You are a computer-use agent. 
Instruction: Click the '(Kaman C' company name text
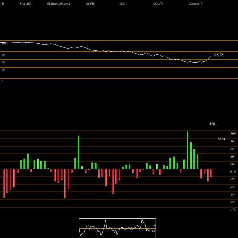[196, 4]
